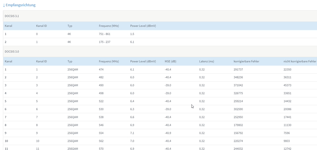The width and height of the screenshot is (317, 150).
Task: Select correctable errors value 156792
Action: [x=238, y=133]
